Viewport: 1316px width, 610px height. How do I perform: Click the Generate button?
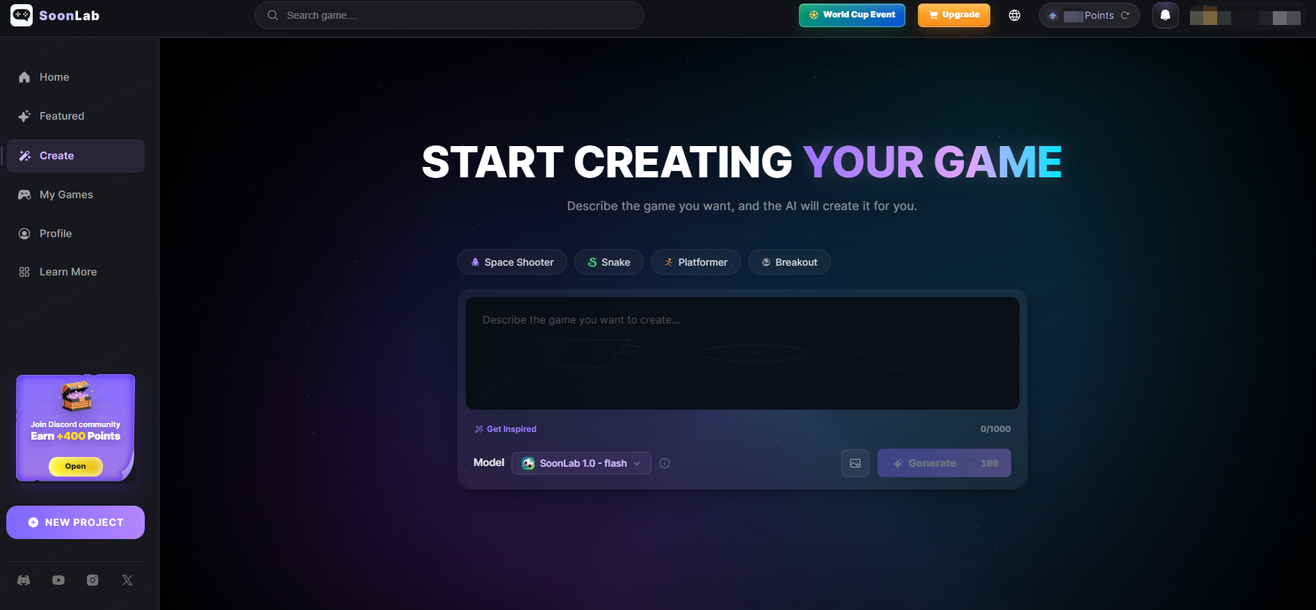pos(944,463)
